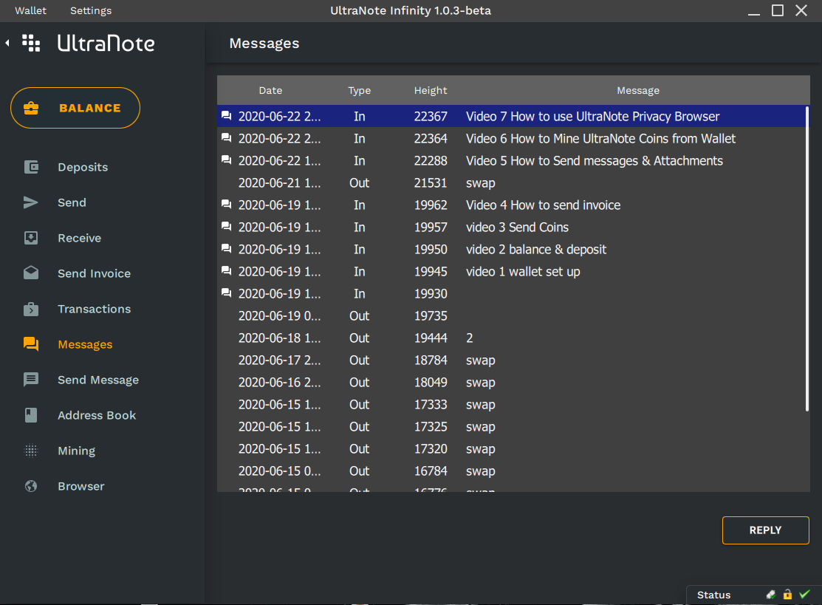Click the Address Book icon
The width and height of the screenshot is (822, 605).
[x=31, y=415]
